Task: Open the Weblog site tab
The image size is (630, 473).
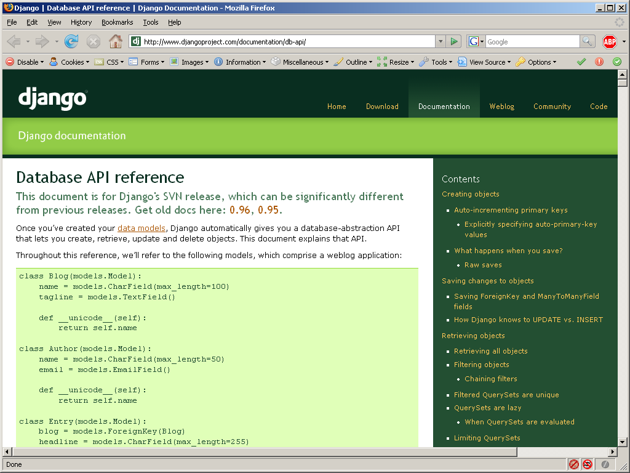Action: coord(502,106)
